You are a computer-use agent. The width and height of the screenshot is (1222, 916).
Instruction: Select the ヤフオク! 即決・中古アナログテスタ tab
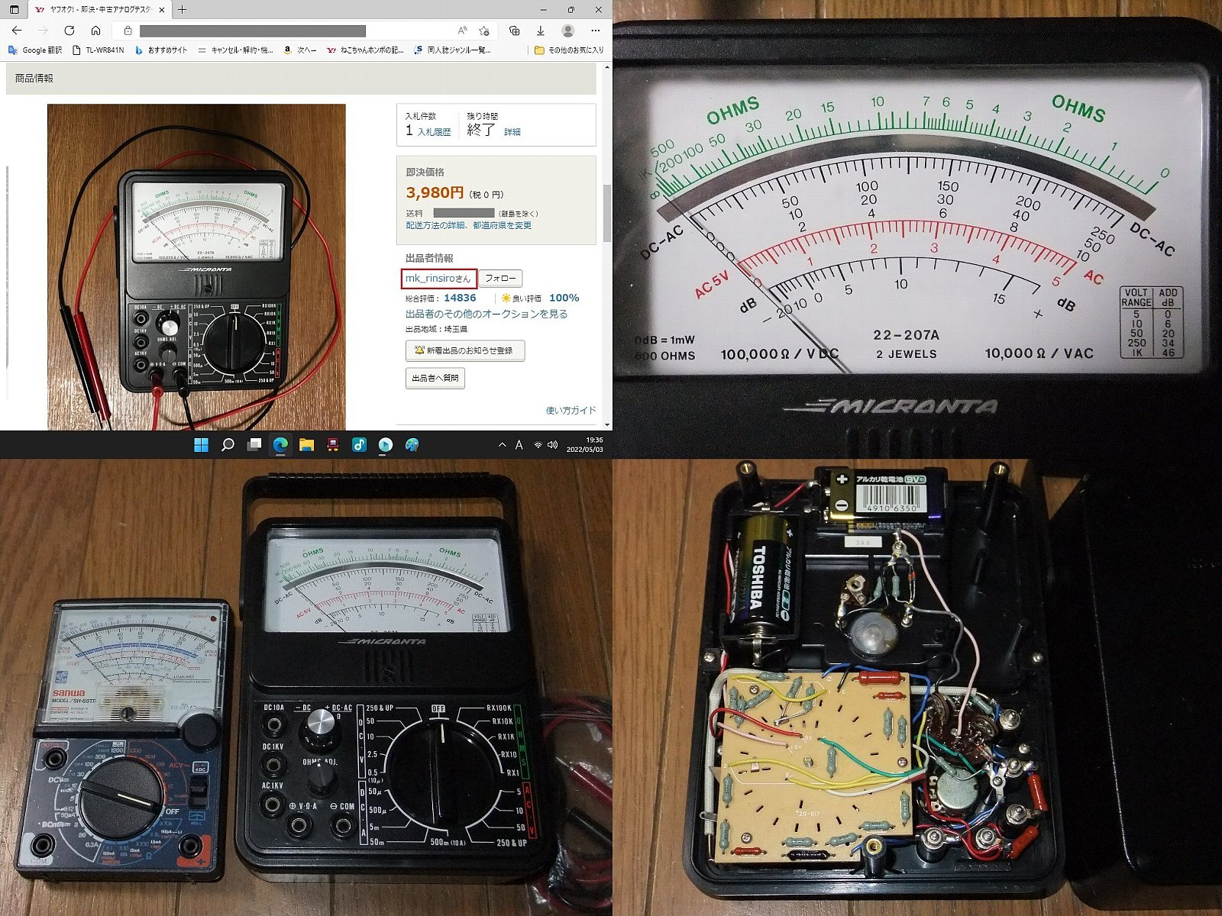tap(99, 10)
